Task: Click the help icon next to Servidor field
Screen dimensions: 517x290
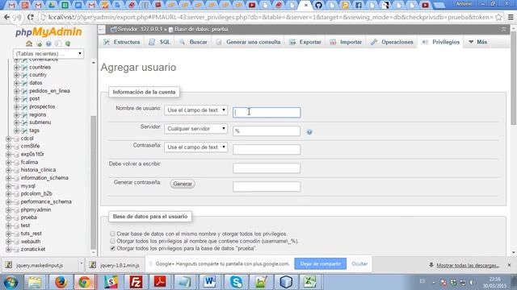Action: tap(309, 132)
